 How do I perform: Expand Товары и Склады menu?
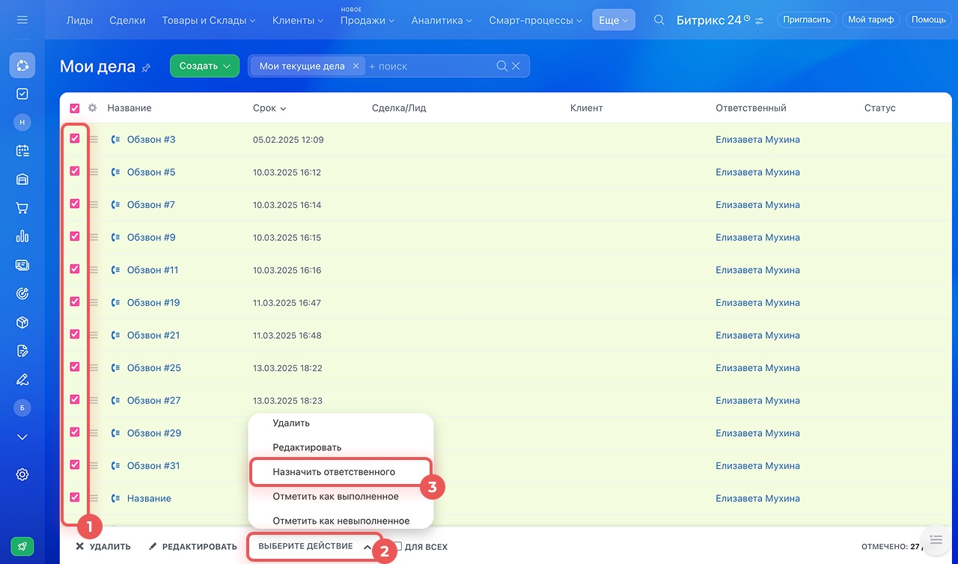click(208, 20)
